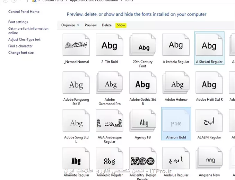Click the Adobe Hebrew font name label

click(x=176, y=99)
